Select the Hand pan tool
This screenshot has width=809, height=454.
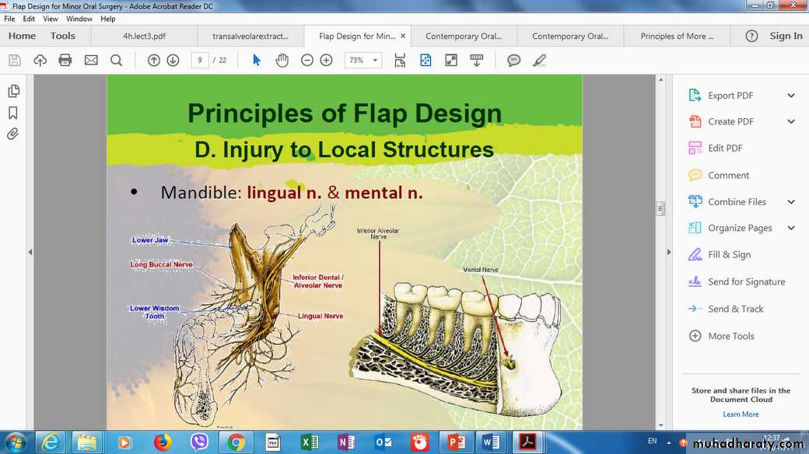click(x=282, y=60)
